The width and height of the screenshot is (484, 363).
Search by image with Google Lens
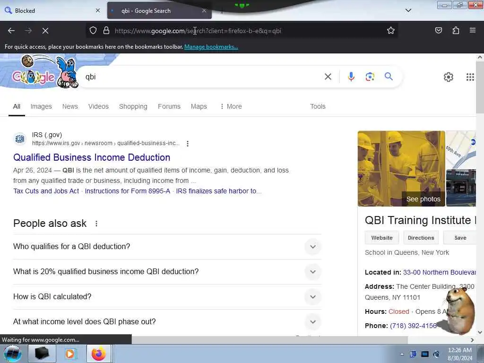click(370, 77)
